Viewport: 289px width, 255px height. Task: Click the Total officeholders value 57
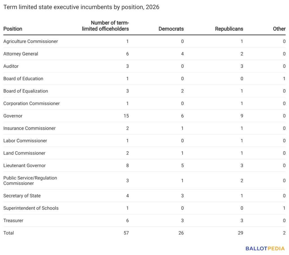[126, 233]
